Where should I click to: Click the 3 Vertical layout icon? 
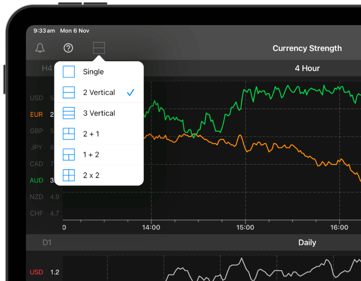[x=69, y=113]
